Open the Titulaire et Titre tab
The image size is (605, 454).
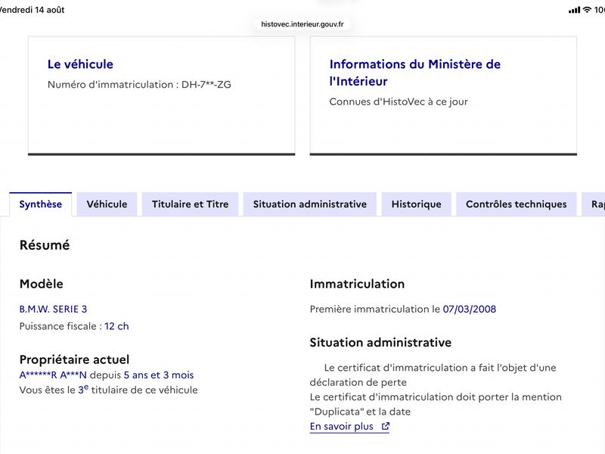tap(191, 204)
